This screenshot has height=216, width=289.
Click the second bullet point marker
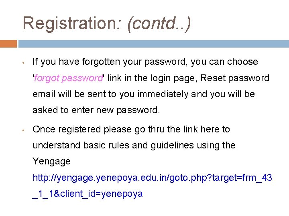(x=24, y=130)
